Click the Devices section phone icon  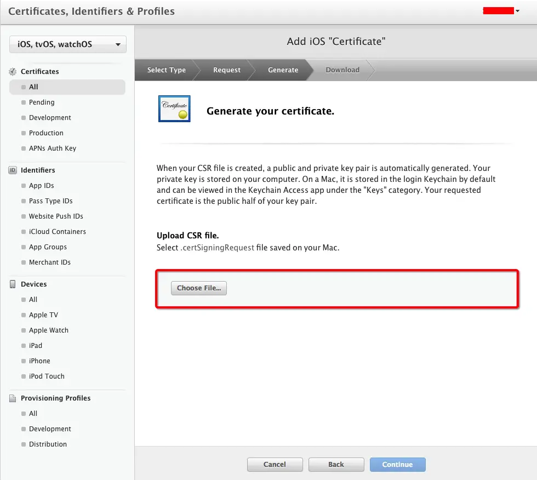tap(13, 284)
